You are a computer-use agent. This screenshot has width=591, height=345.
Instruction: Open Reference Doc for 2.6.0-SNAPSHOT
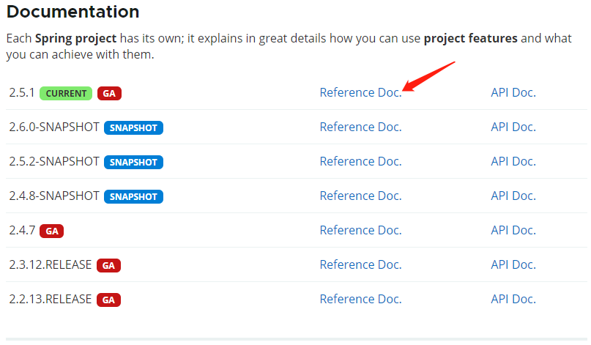(x=360, y=127)
